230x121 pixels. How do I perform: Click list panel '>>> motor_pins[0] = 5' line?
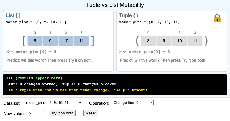coord(31,52)
